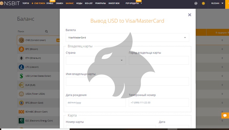Click the Bitcoin (BTC) coin icon
Viewport: 229px width, 130px height.
[x=21, y=49]
